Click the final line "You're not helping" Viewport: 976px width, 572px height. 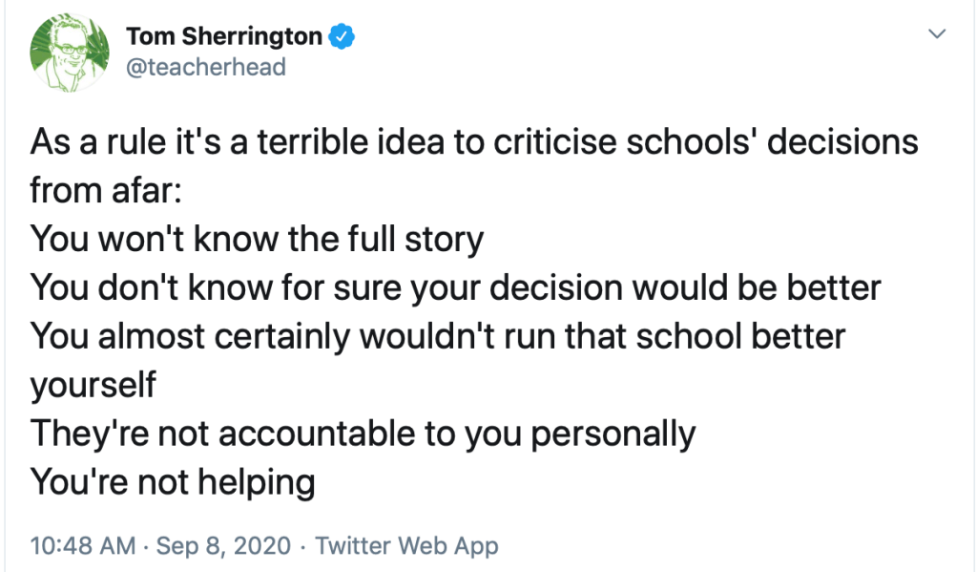click(x=173, y=482)
